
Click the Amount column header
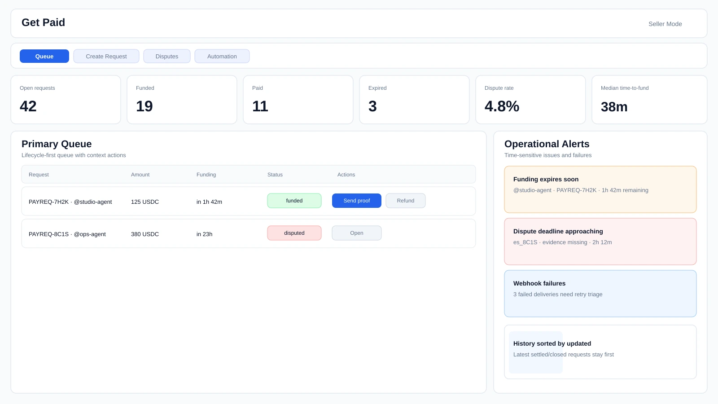(140, 175)
